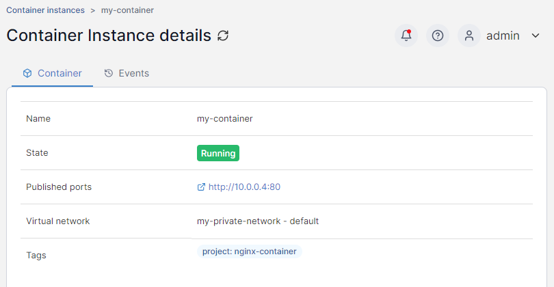This screenshot has height=287, width=554.
Task: Select the Container tab
Action: (60, 73)
